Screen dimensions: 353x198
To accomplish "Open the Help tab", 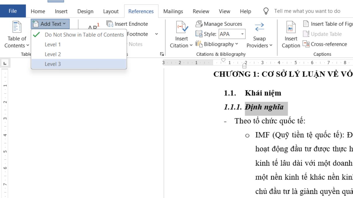I will pyautogui.click(x=245, y=11).
